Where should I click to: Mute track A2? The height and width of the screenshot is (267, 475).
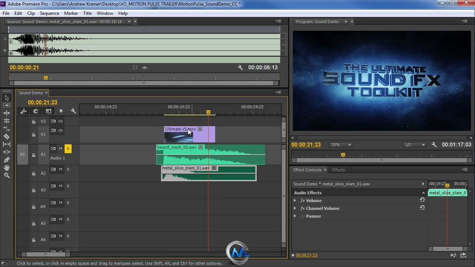coord(60,169)
